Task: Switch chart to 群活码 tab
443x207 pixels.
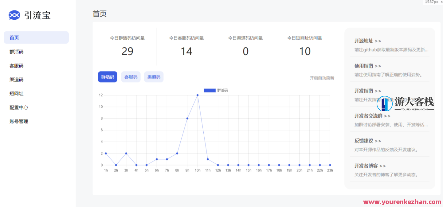Action: pos(108,77)
